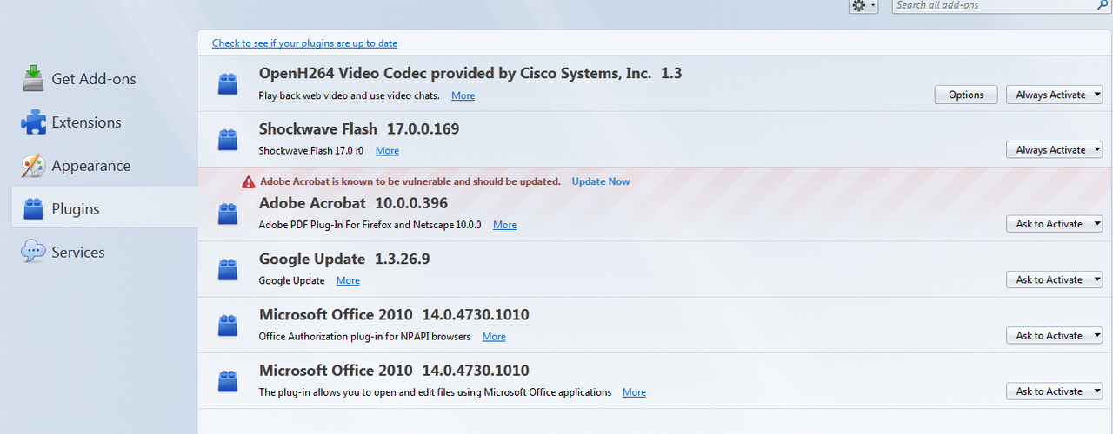Click Update Now for Adobe Acrobat
1113x434 pixels.
pyautogui.click(x=601, y=181)
